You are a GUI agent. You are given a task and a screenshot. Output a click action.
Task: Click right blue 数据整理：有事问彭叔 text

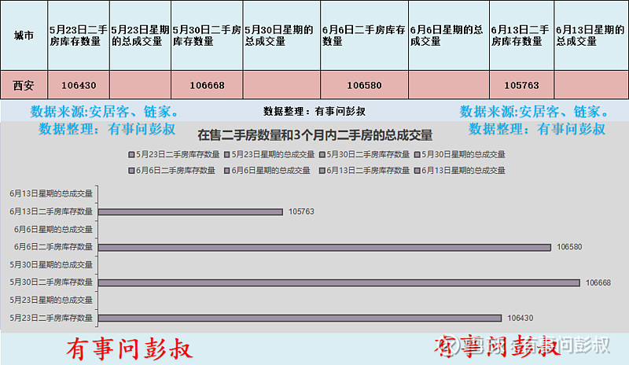click(x=537, y=129)
